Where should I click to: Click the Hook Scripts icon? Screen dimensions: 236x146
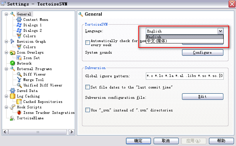pyautogui.click(x=13, y=107)
